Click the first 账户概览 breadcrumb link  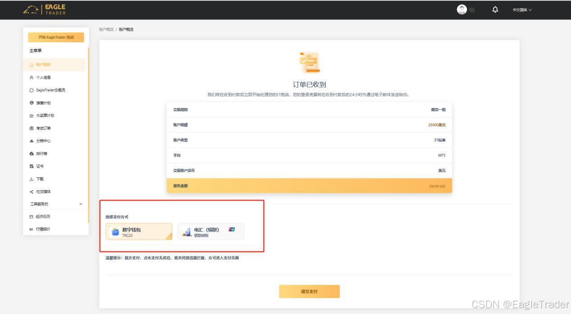[x=106, y=29]
